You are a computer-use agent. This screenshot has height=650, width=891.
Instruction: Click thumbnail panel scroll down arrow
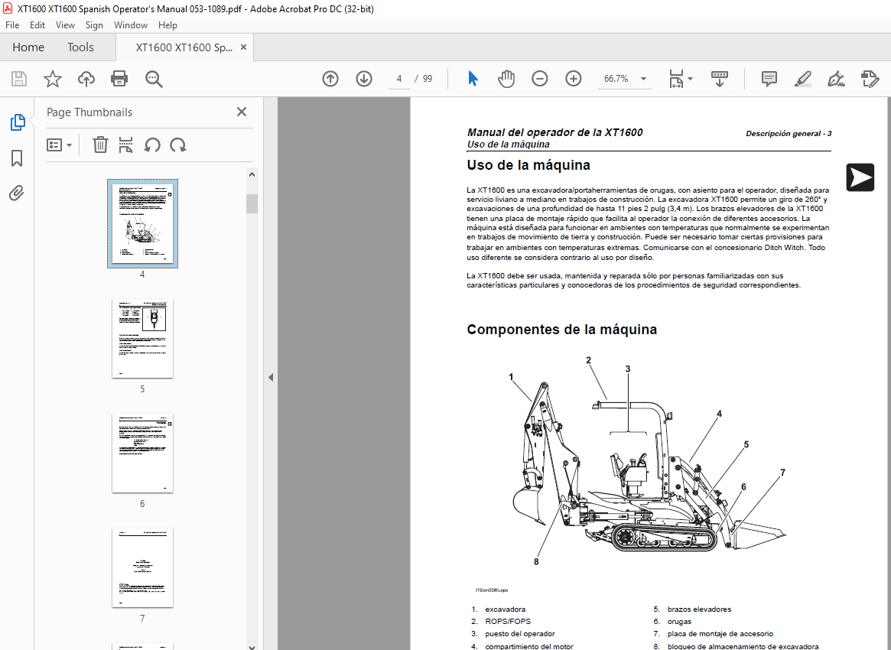tap(252, 646)
